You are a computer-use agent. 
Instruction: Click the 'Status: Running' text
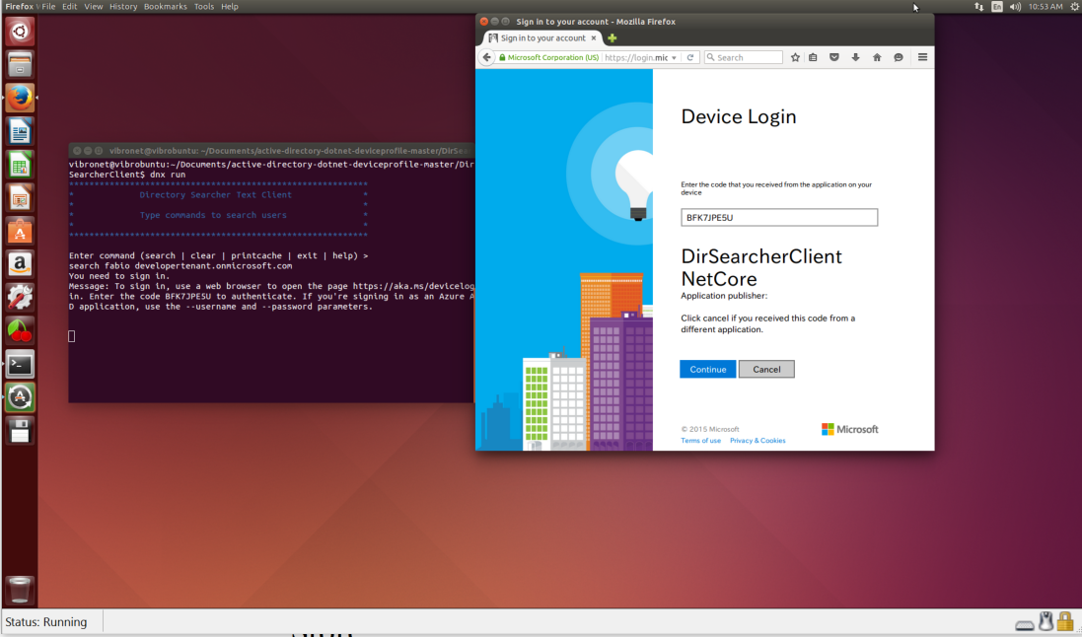[46, 622]
